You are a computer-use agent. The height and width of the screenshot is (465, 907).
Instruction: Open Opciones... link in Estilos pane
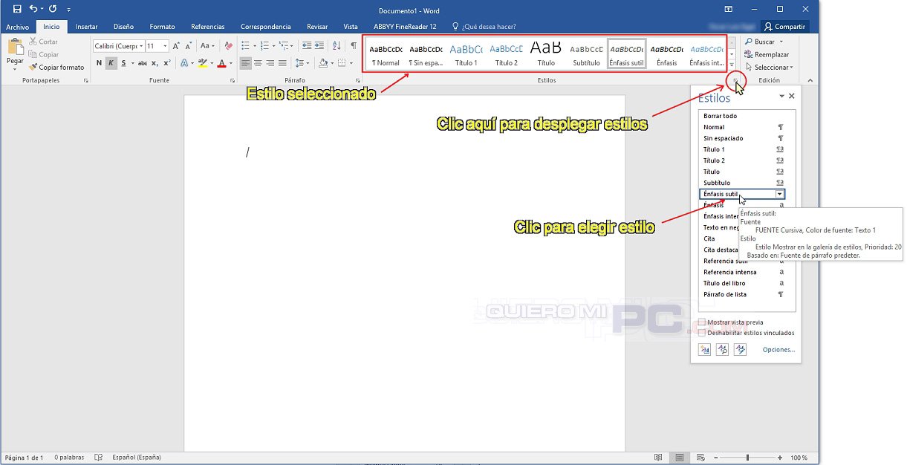[778, 349]
